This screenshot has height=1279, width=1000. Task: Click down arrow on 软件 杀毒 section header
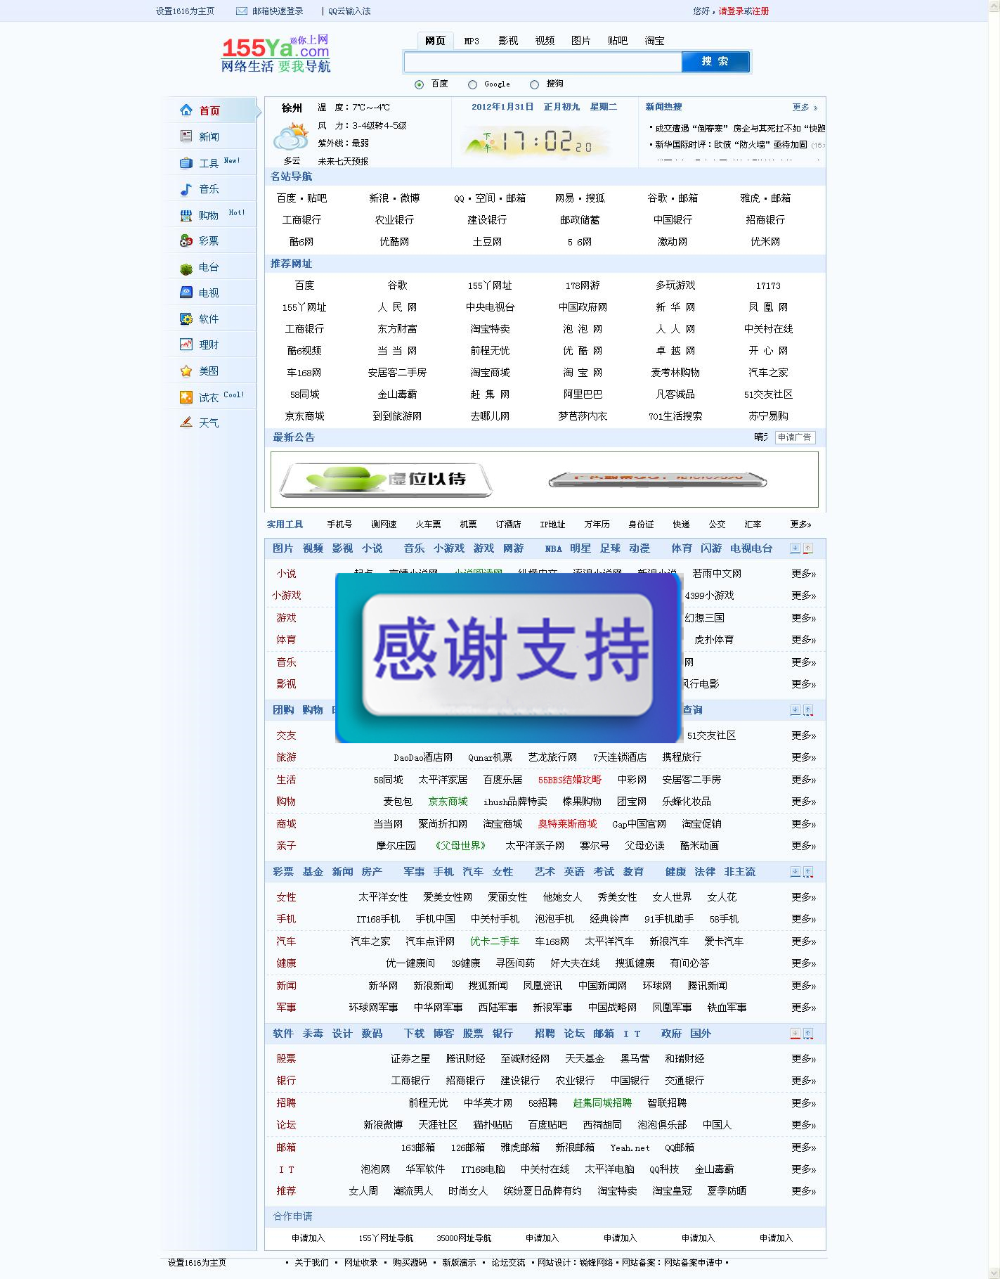tap(796, 1034)
